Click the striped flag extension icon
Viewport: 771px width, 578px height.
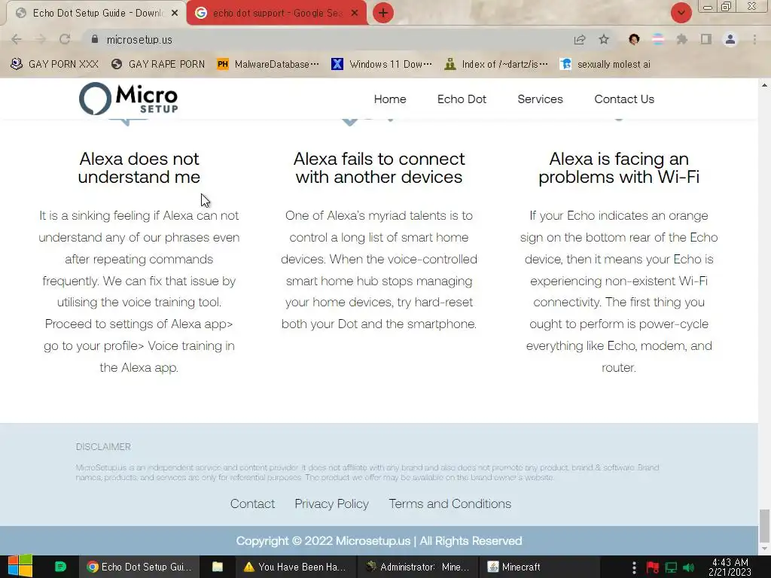point(658,39)
